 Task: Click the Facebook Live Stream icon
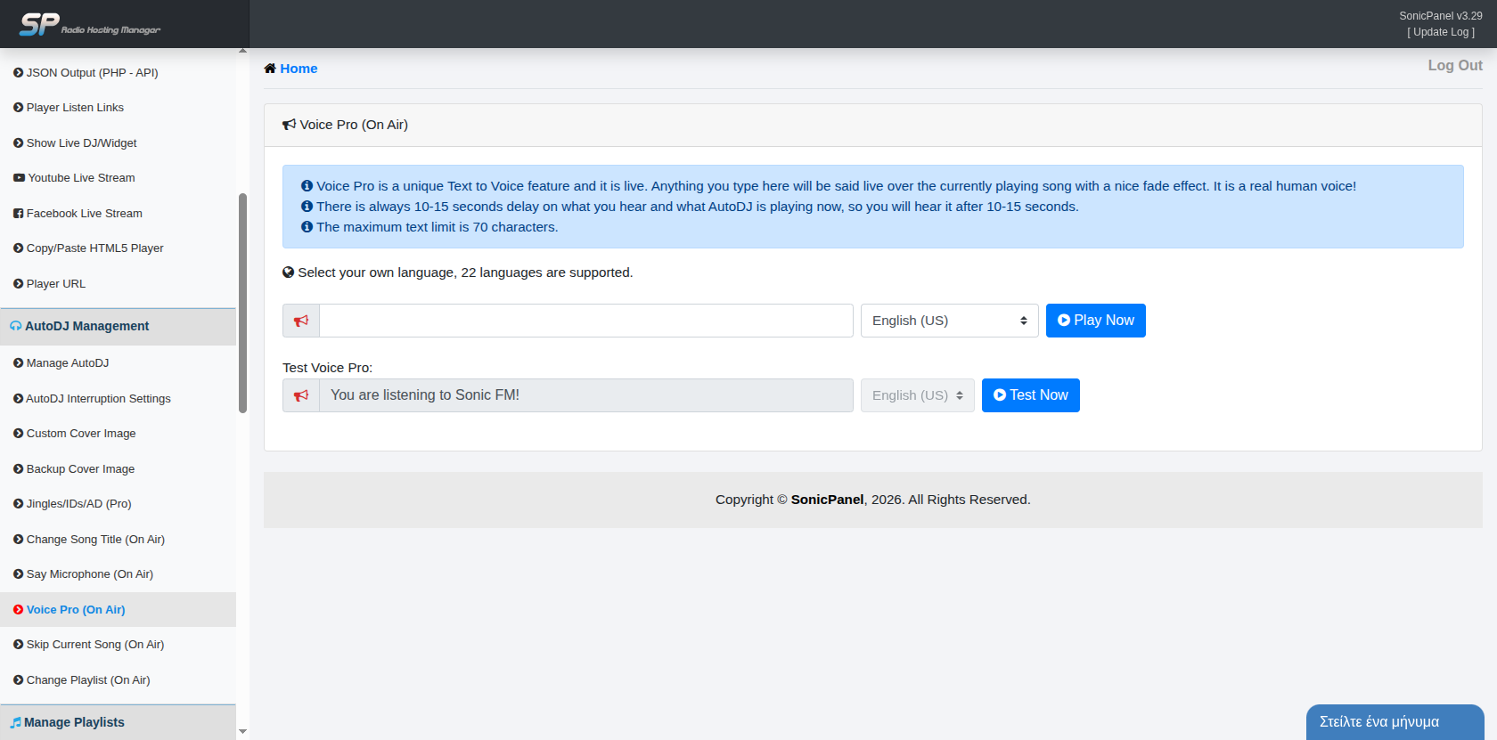(x=19, y=214)
